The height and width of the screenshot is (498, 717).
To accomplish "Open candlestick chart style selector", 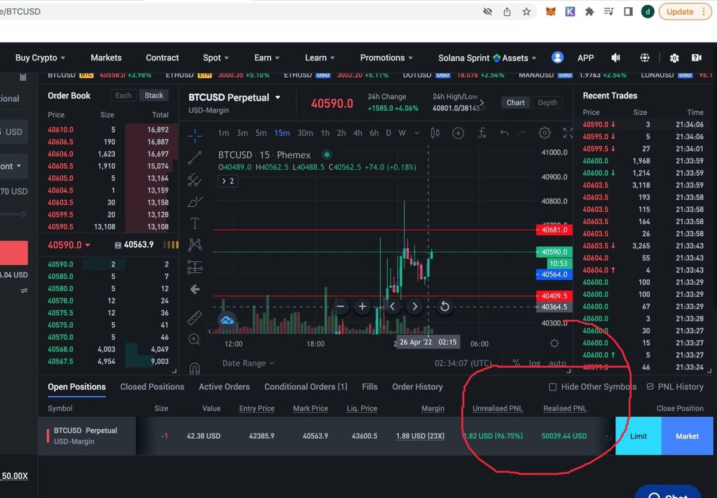I will [435, 133].
